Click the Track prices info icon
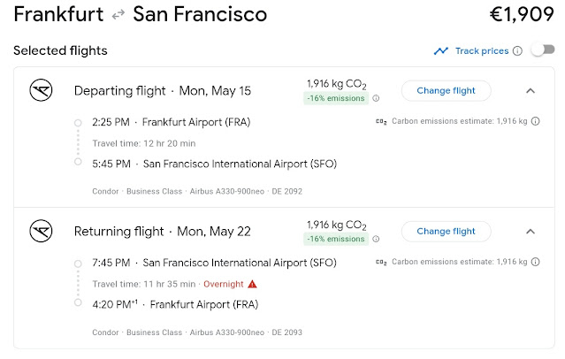This screenshot has width=565, height=359. point(517,51)
